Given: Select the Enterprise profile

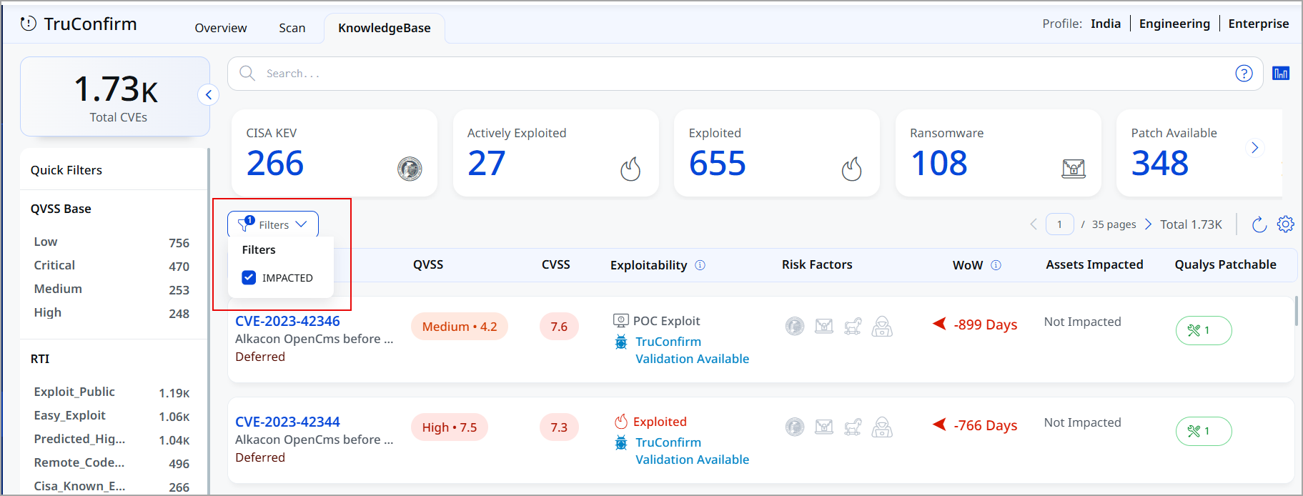Looking at the screenshot, I should [x=1259, y=24].
